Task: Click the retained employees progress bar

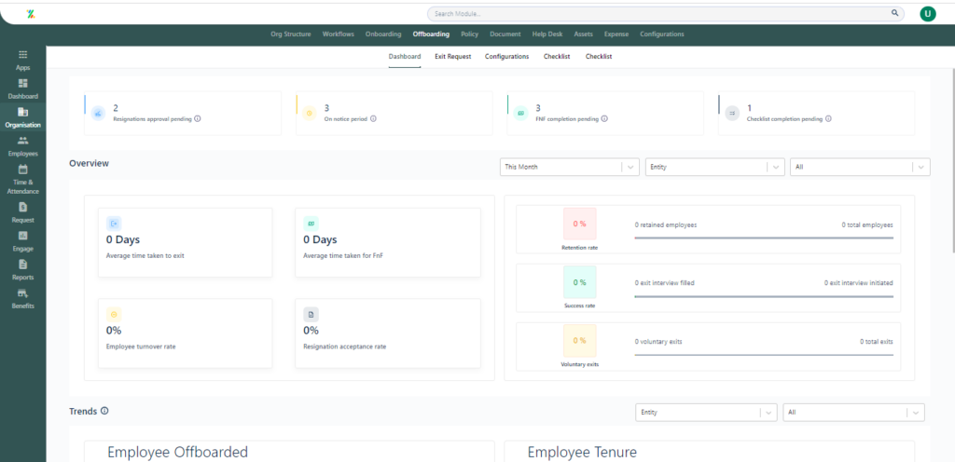Action: coord(764,238)
